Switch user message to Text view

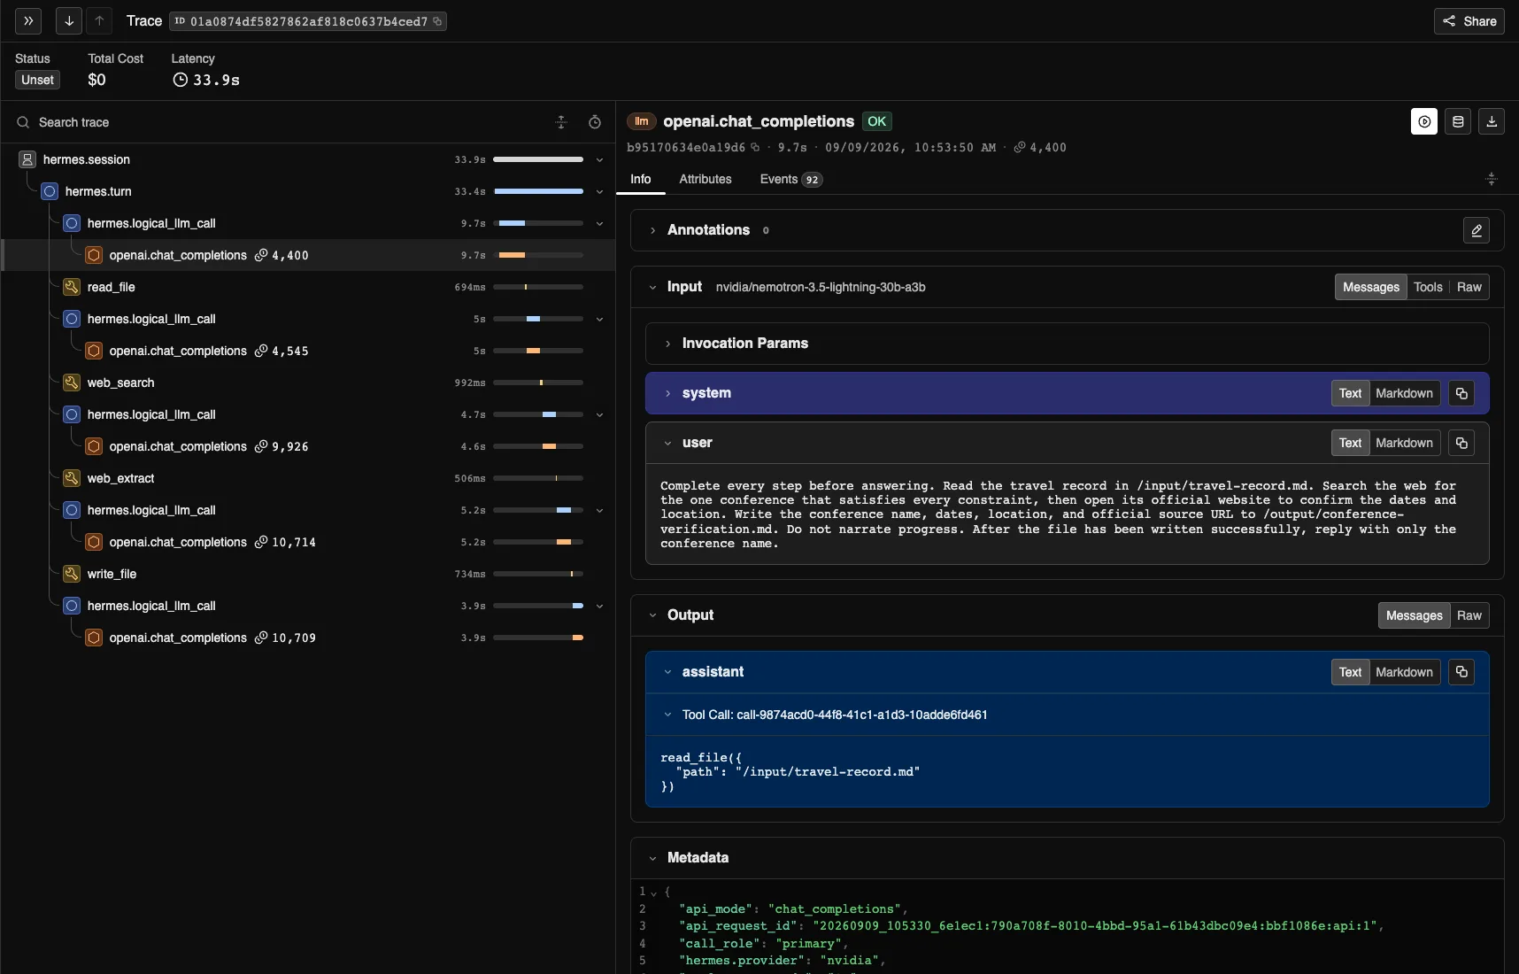pyautogui.click(x=1350, y=443)
